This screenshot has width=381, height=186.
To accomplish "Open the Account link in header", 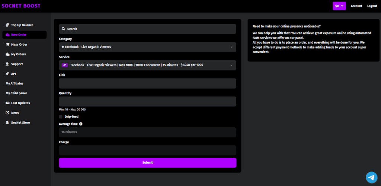I will click(x=356, y=6).
